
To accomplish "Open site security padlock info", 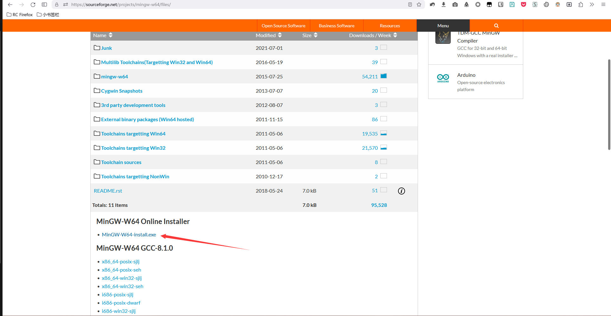I will 57,4.
